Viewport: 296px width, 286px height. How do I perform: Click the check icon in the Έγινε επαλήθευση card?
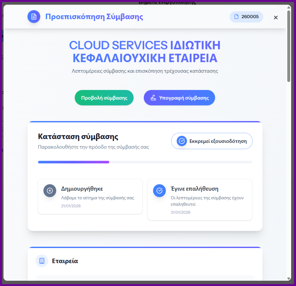tap(159, 191)
